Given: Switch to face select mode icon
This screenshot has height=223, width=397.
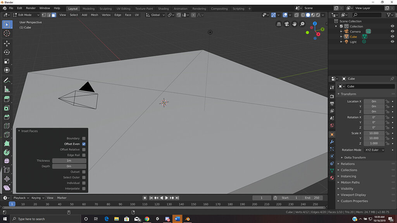Looking at the screenshot, I should (x=54, y=15).
